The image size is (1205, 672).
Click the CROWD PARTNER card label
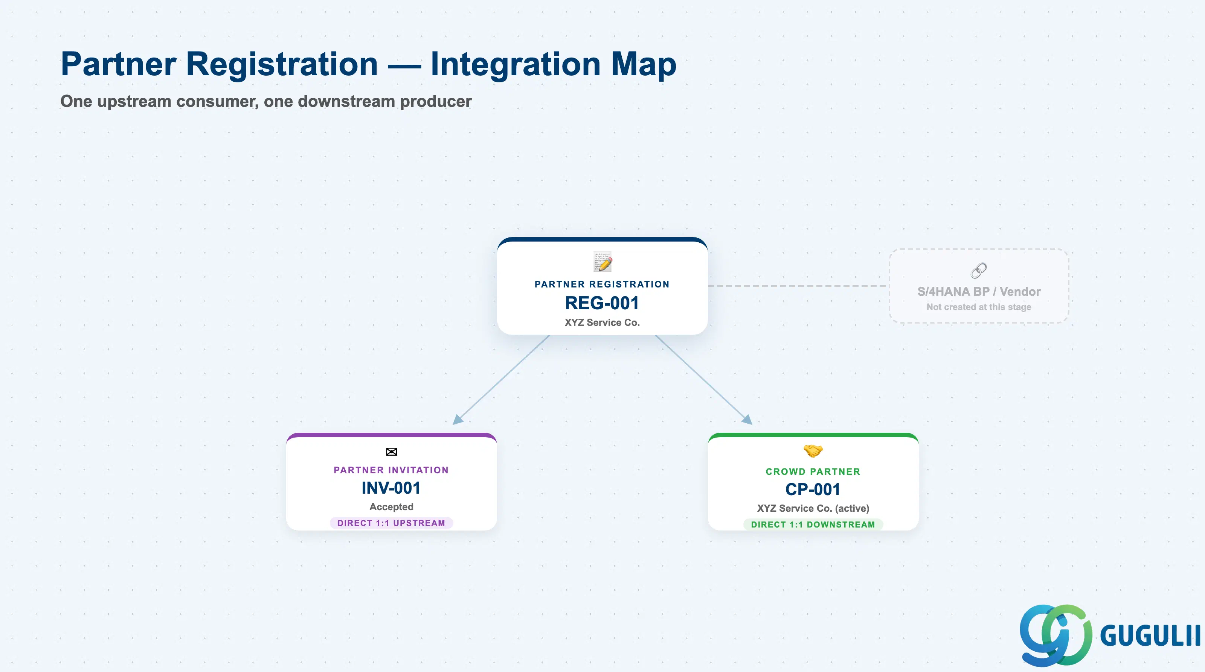813,471
